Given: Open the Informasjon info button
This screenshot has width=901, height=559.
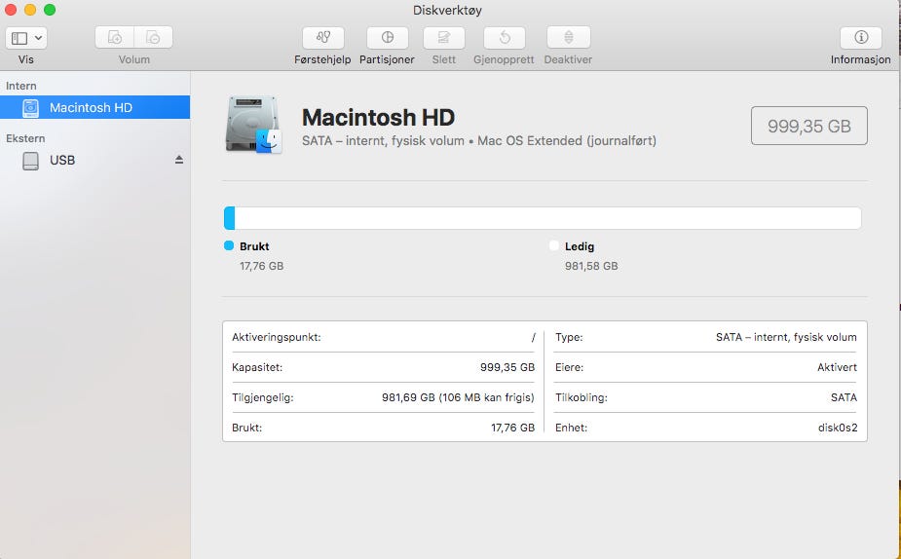Looking at the screenshot, I should [x=861, y=37].
